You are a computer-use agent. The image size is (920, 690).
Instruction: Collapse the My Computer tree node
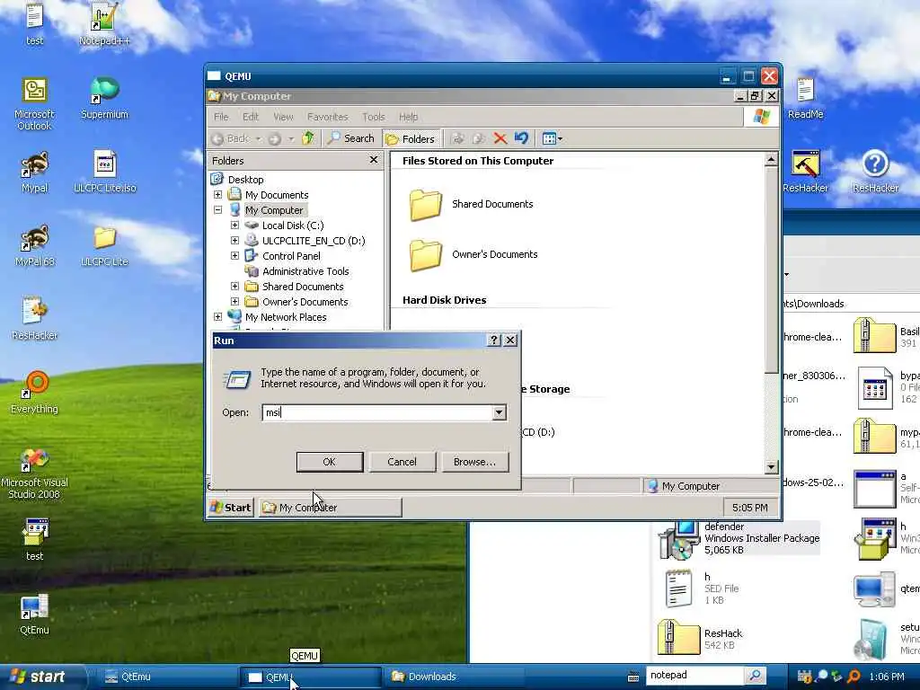[217, 209]
